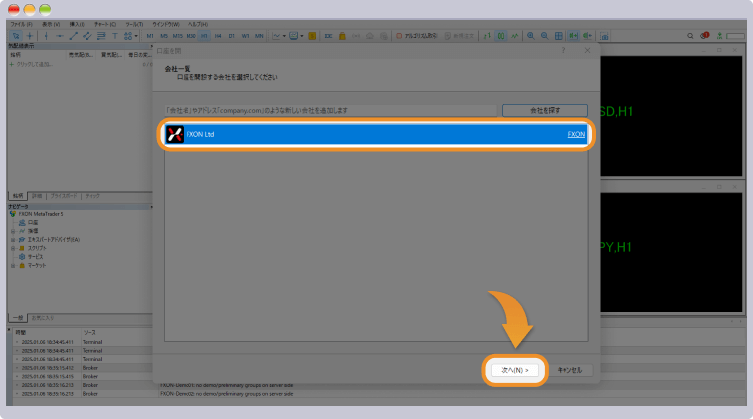Click the Cancel (キャンセル) button
Screen dimensions: 753x419
click(x=572, y=369)
